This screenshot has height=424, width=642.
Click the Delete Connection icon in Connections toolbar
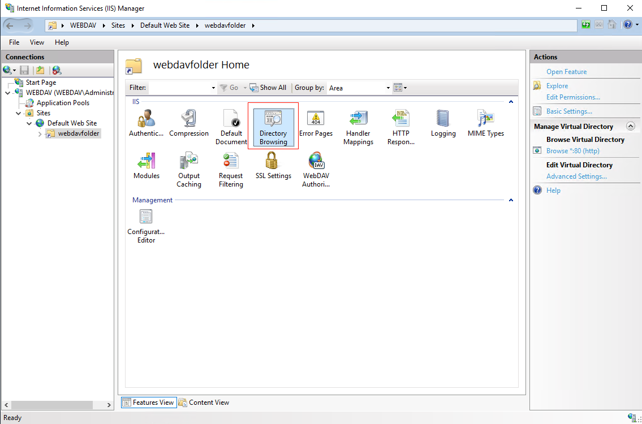tap(57, 70)
